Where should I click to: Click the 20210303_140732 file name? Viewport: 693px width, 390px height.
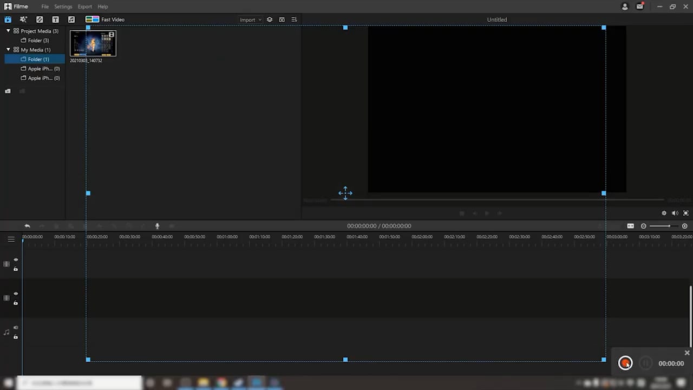pyautogui.click(x=86, y=60)
